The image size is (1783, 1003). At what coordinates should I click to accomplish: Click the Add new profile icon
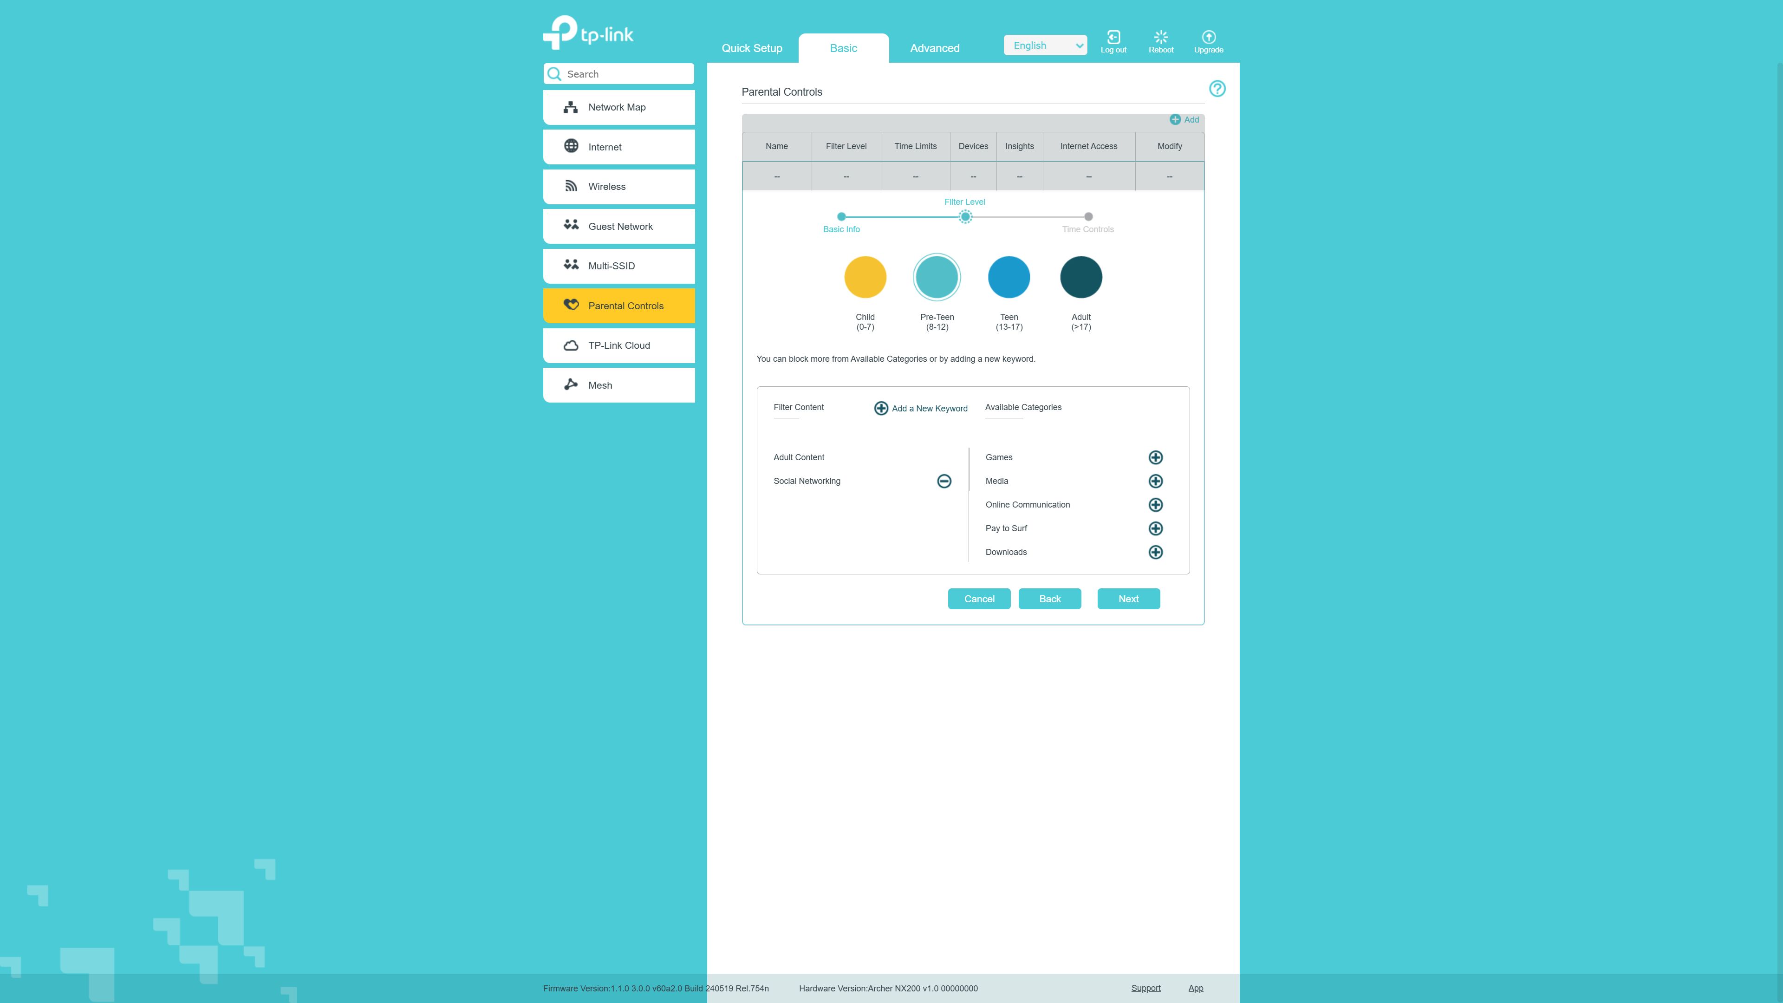click(x=1176, y=119)
